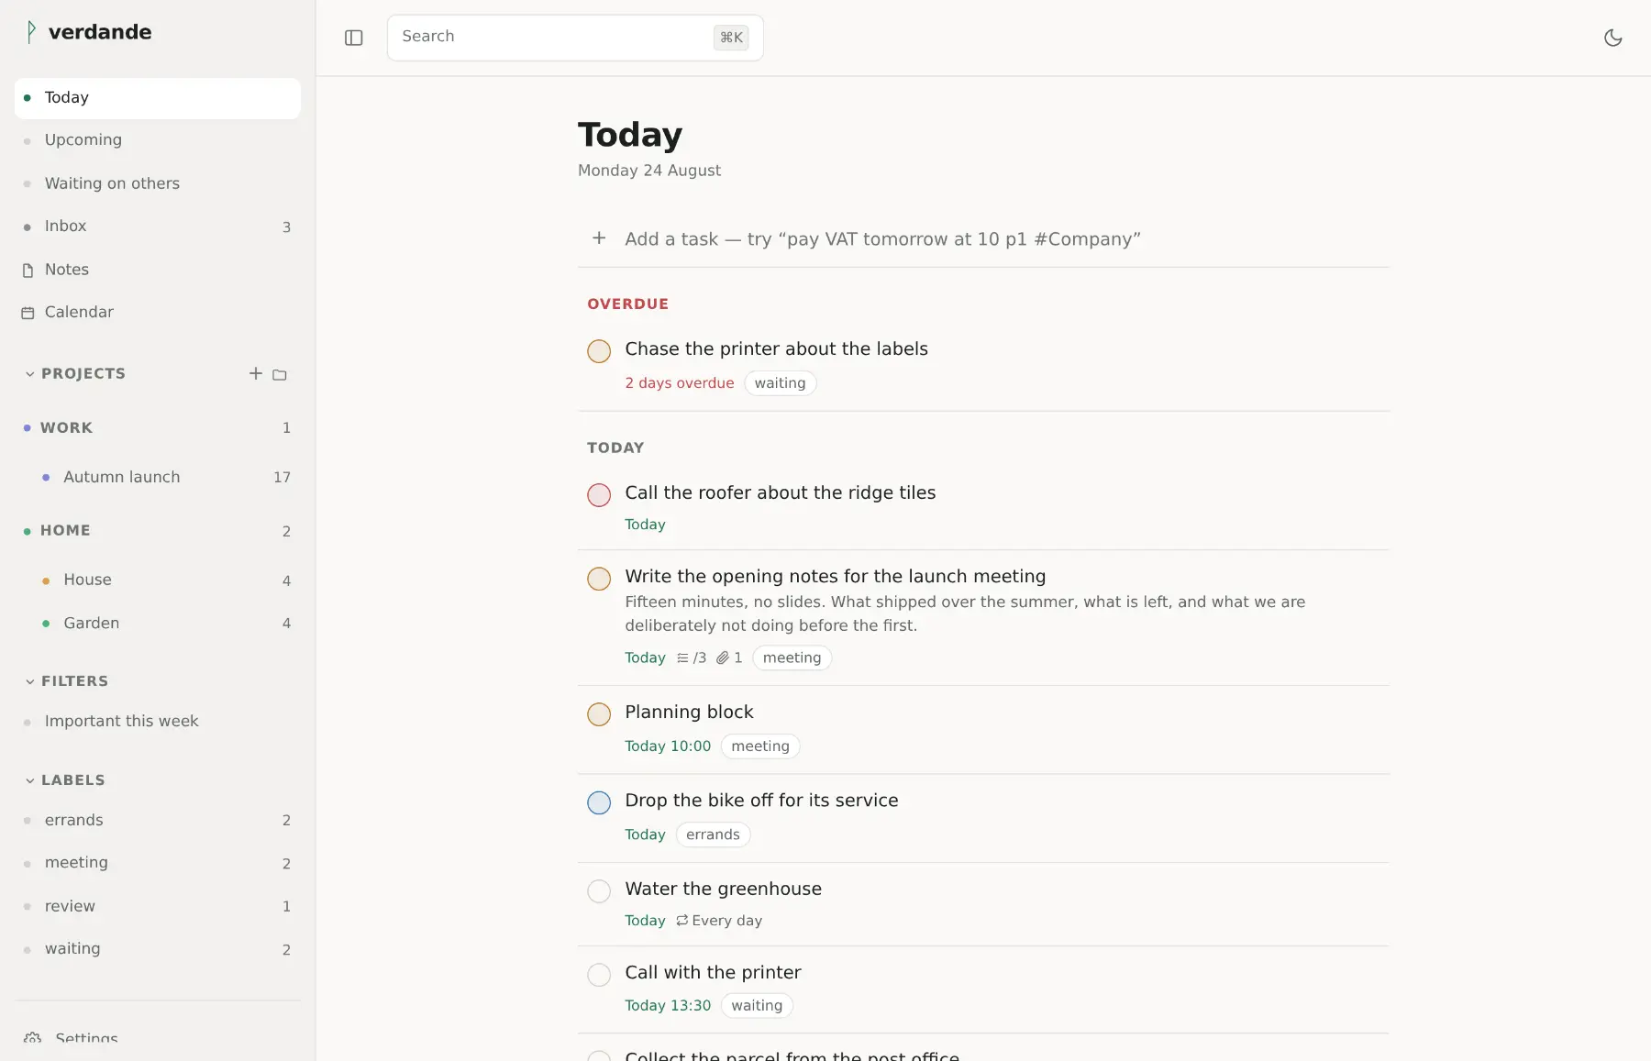Open the Inbox with 3 items
Viewport: 1651px width, 1061px height.
(158, 227)
